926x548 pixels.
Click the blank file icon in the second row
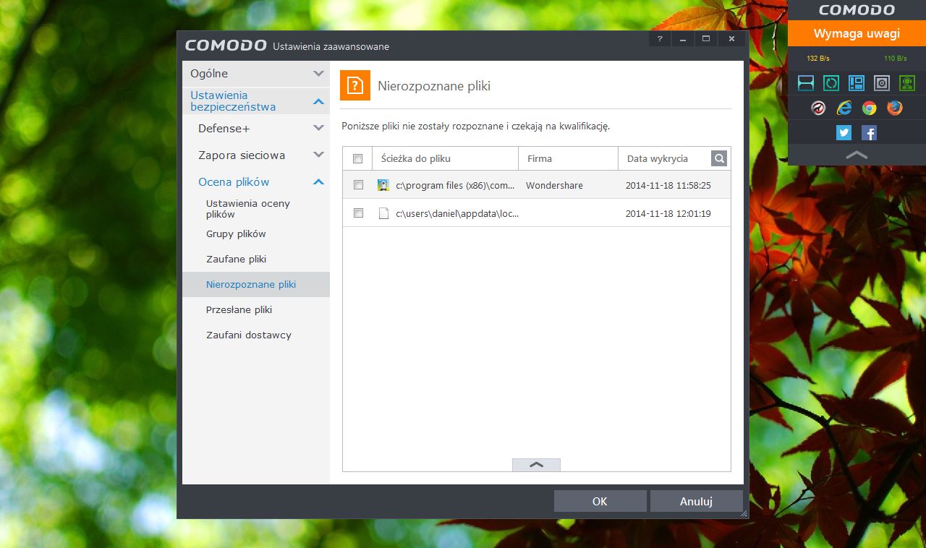tap(383, 213)
